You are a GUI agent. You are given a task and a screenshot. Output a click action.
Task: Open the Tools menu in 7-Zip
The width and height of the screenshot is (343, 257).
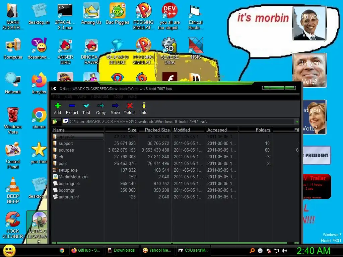click(x=118, y=97)
